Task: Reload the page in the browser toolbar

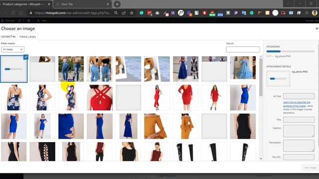Action: 13,13
